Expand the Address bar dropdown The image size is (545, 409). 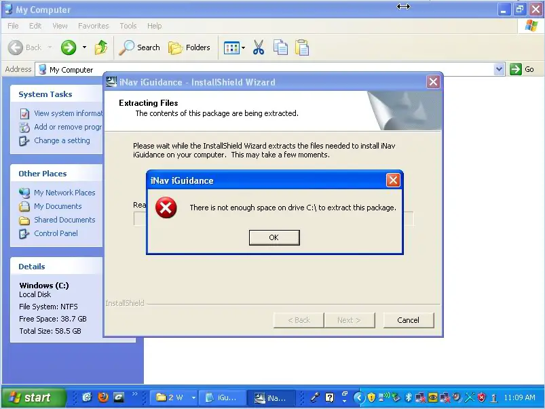pyautogui.click(x=499, y=69)
